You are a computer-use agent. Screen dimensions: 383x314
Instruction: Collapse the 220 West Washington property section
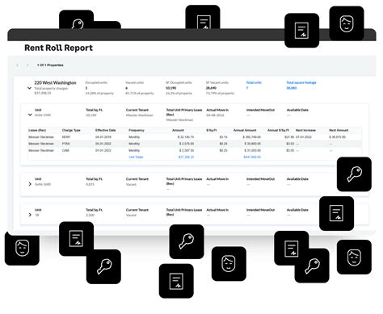coord(29,88)
